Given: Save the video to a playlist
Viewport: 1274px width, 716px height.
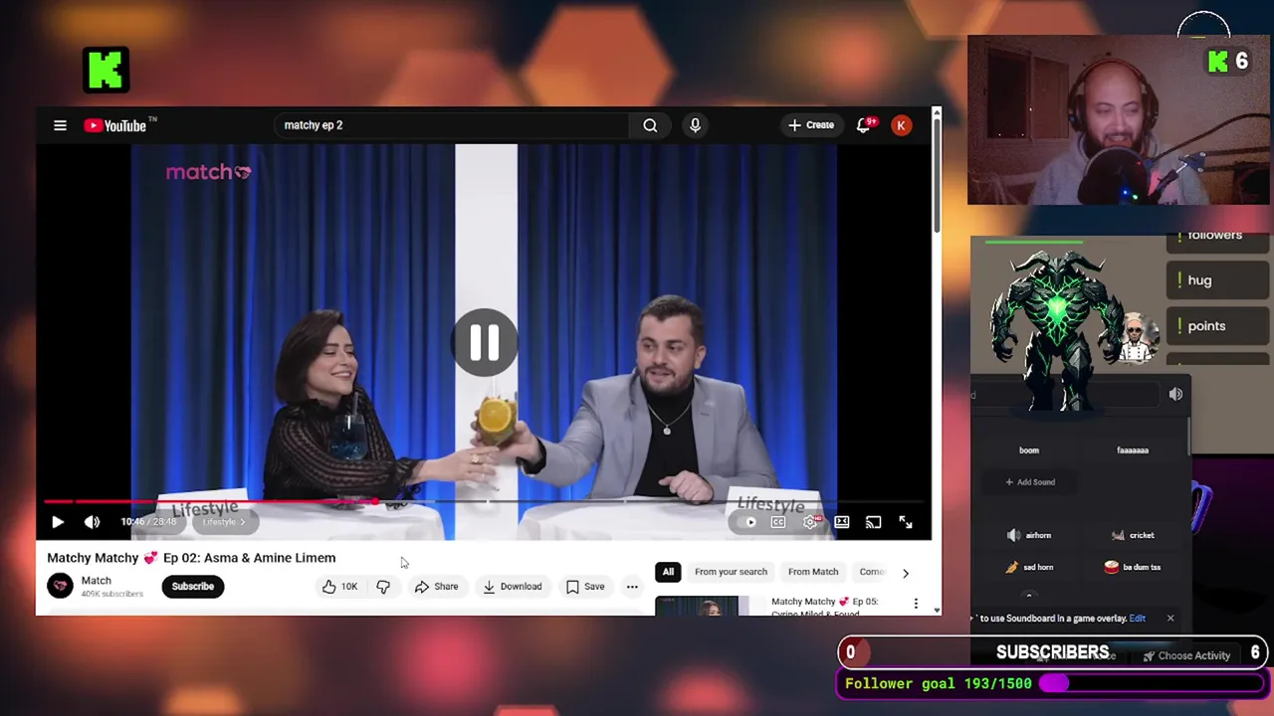Looking at the screenshot, I should click(x=585, y=587).
